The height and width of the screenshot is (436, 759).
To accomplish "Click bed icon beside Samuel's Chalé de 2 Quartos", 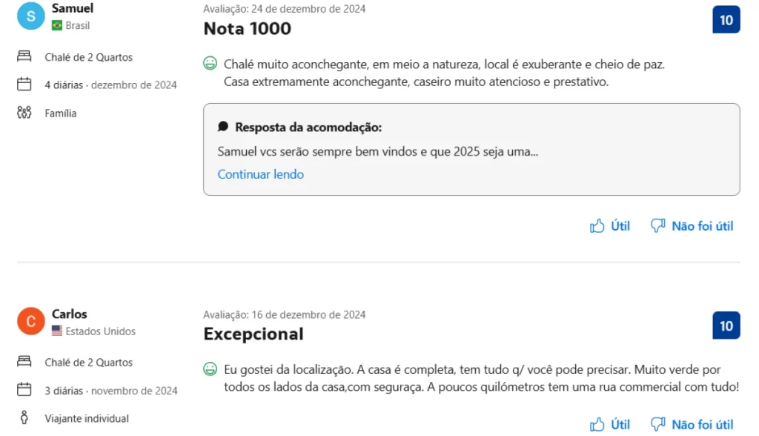I will click(24, 57).
